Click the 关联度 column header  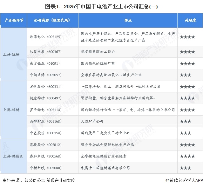click(x=190, y=21)
